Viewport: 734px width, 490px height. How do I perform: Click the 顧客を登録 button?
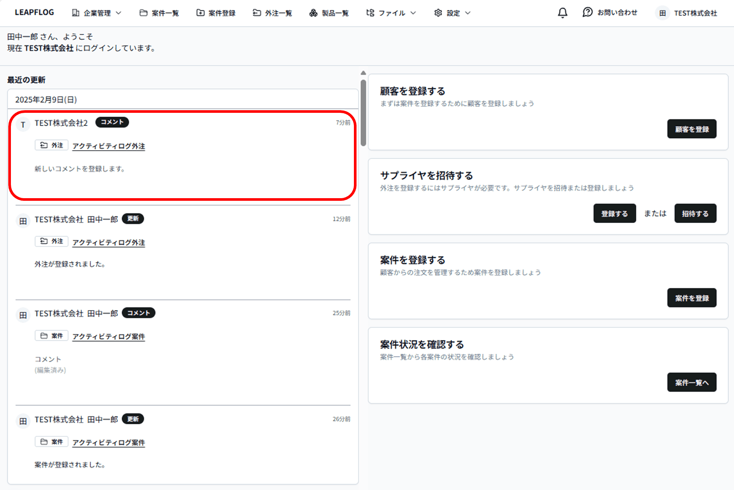(692, 129)
